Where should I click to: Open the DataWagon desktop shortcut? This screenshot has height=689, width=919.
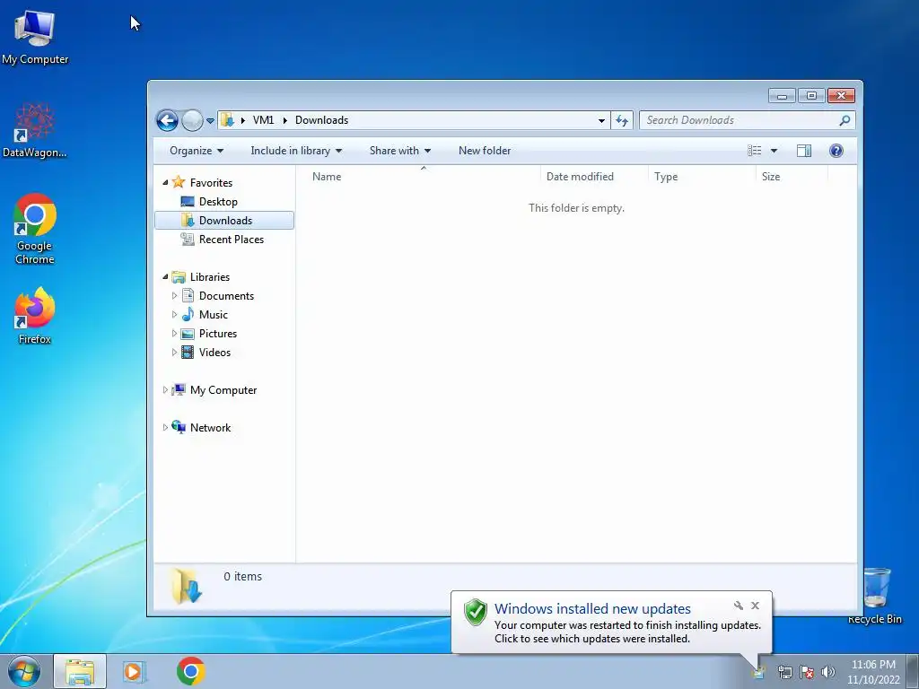35,130
